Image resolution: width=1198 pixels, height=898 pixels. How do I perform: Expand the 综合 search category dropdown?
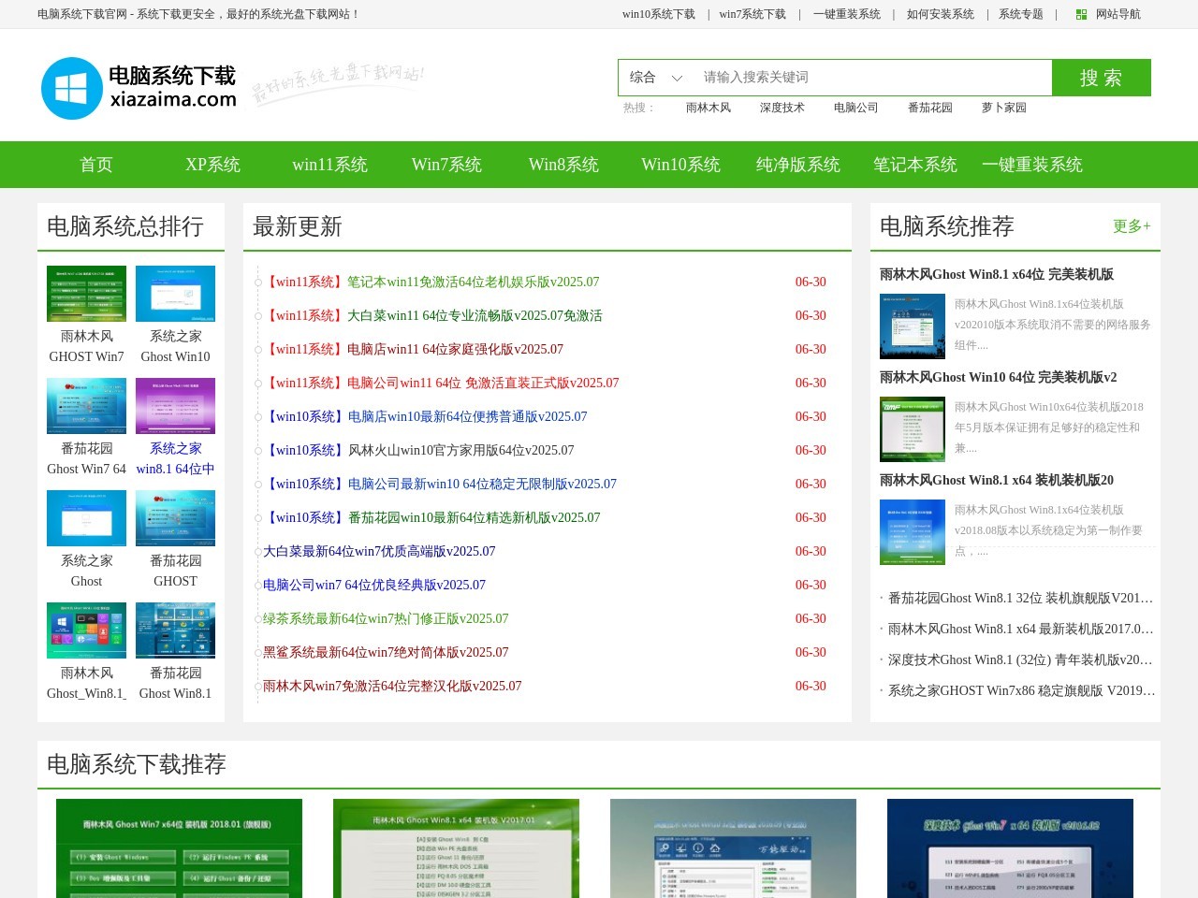656,78
